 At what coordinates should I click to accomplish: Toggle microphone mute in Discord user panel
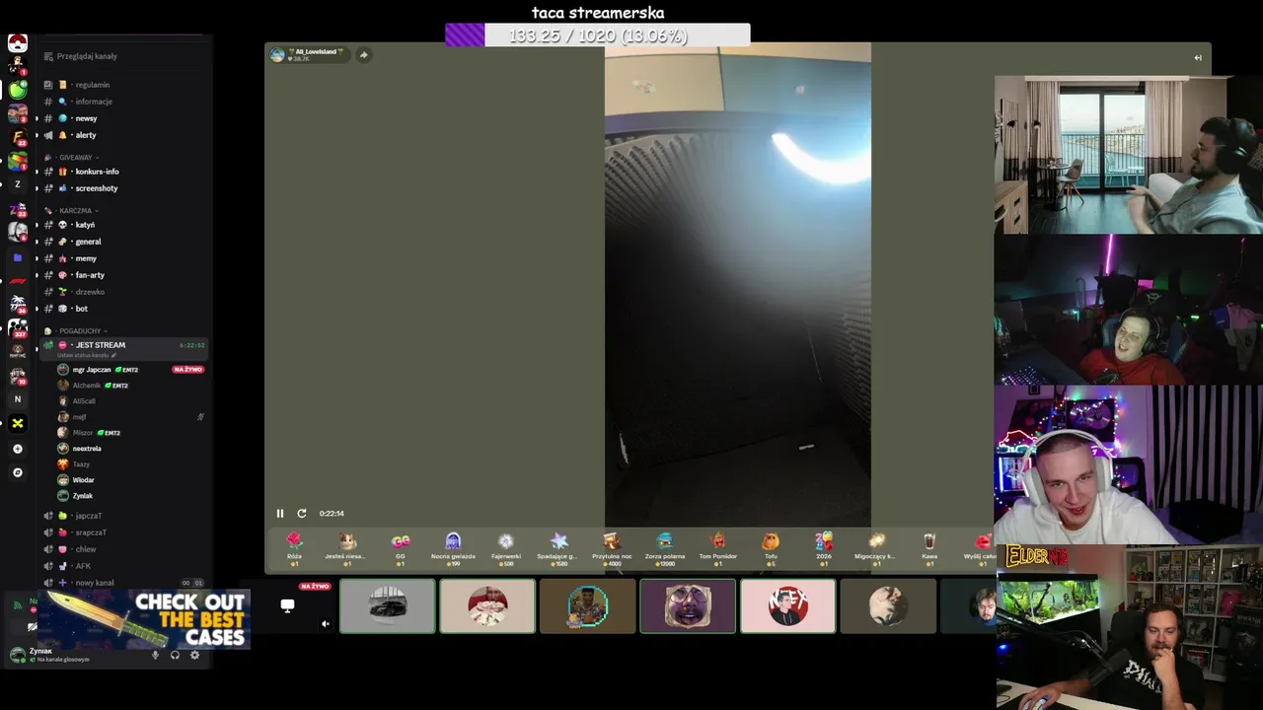tap(155, 655)
